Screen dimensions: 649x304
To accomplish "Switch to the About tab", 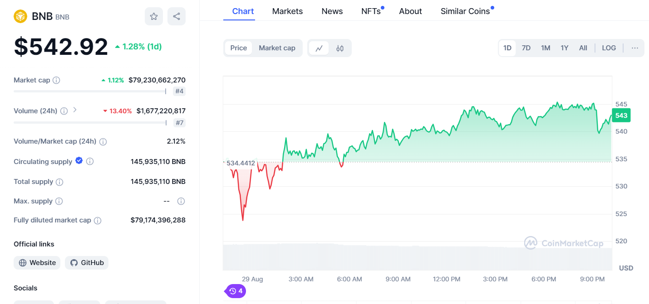I will (x=411, y=11).
